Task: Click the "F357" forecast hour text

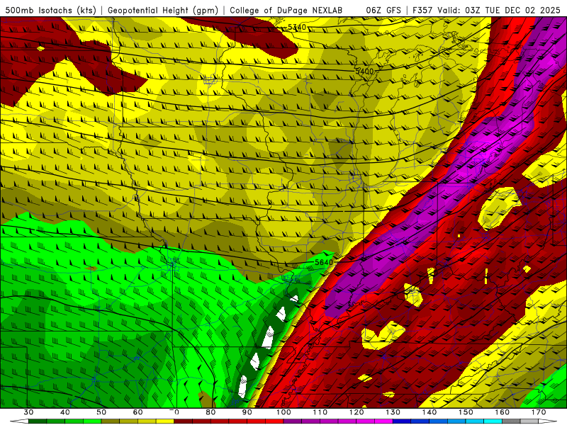Action: [423, 10]
